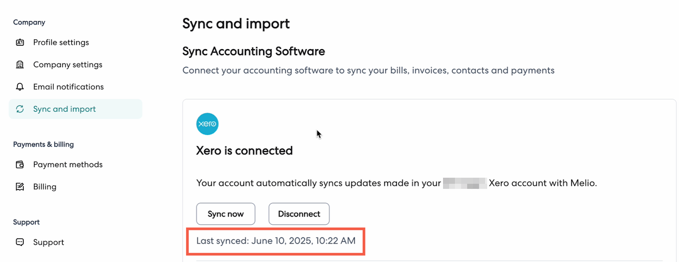The height and width of the screenshot is (262, 679).
Task: Select Payment methods text label
Action: [68, 165]
